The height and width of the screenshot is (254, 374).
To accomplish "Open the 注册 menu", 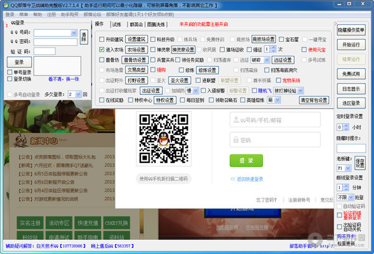I will point(51,14).
